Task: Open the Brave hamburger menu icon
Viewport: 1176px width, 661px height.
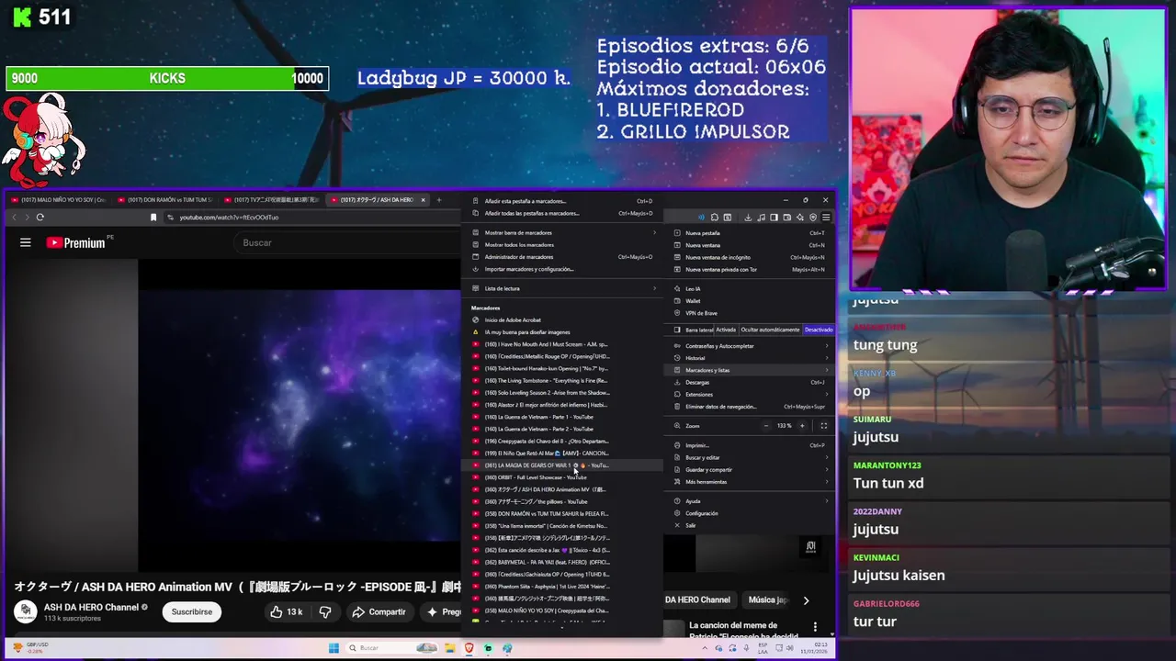Action: [x=825, y=218]
